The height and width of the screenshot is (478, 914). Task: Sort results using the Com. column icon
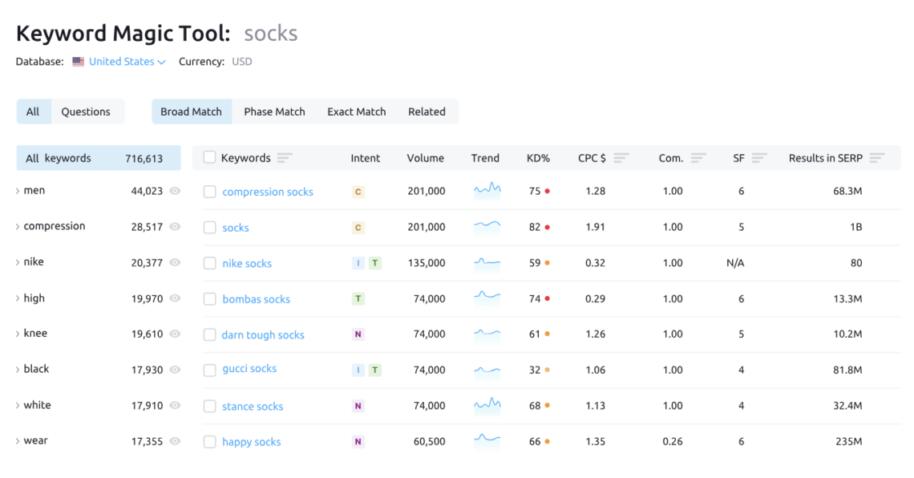click(698, 158)
